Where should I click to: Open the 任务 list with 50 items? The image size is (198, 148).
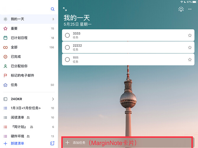coord(29,85)
